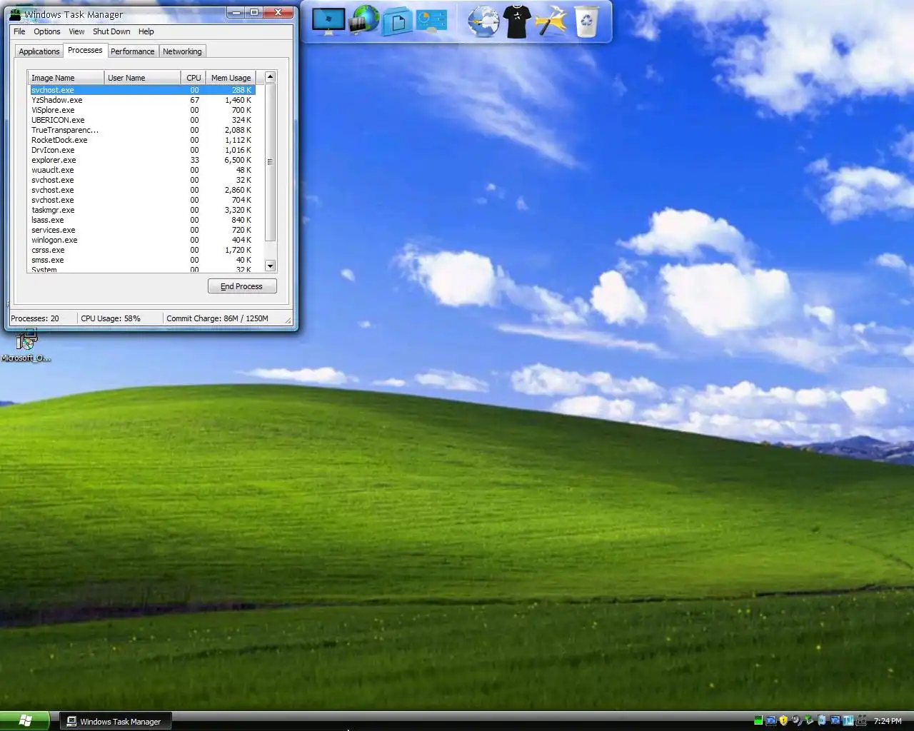Select the lsass.exe process
Image resolution: width=914 pixels, height=731 pixels.
[x=142, y=220]
